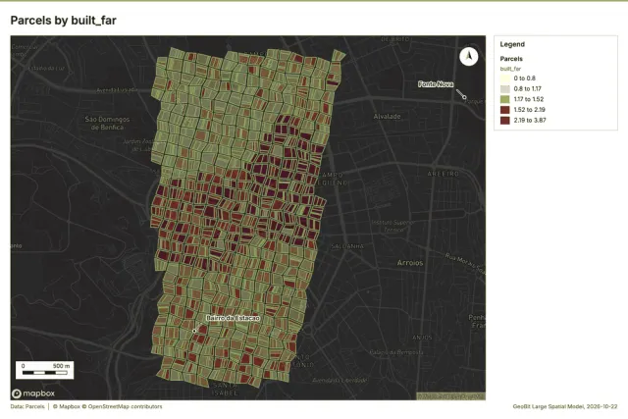Click the built_far legend field label
This screenshot has width=628, height=419.
(510, 69)
